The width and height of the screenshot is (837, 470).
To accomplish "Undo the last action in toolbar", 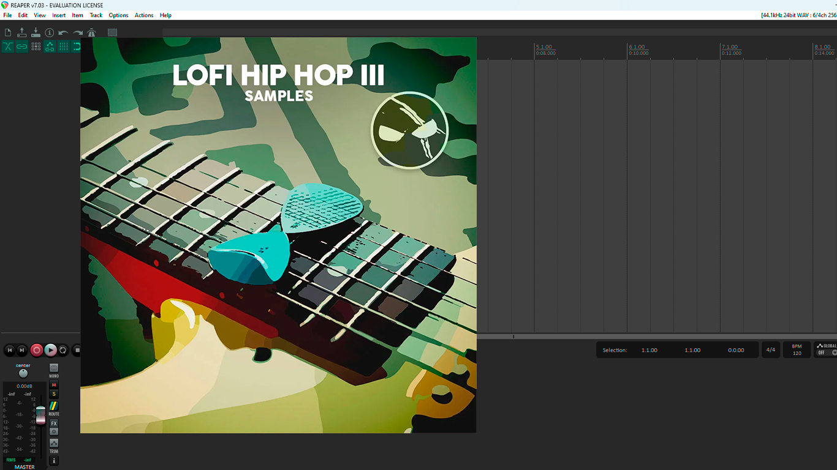I will (64, 32).
